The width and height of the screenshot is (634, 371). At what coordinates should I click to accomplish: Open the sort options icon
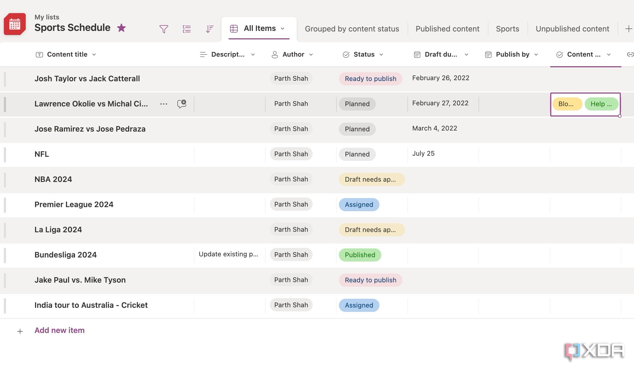click(x=209, y=28)
